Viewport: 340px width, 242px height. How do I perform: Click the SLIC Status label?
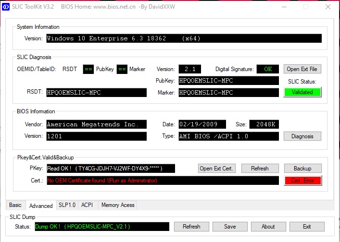(302, 82)
